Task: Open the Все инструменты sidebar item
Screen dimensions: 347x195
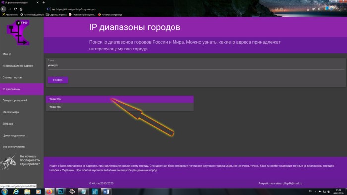Action: [22, 147]
